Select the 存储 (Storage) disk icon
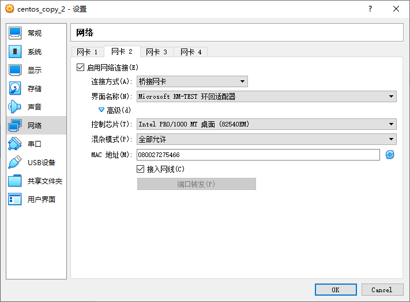The height and width of the screenshot is (302, 410). (16, 89)
